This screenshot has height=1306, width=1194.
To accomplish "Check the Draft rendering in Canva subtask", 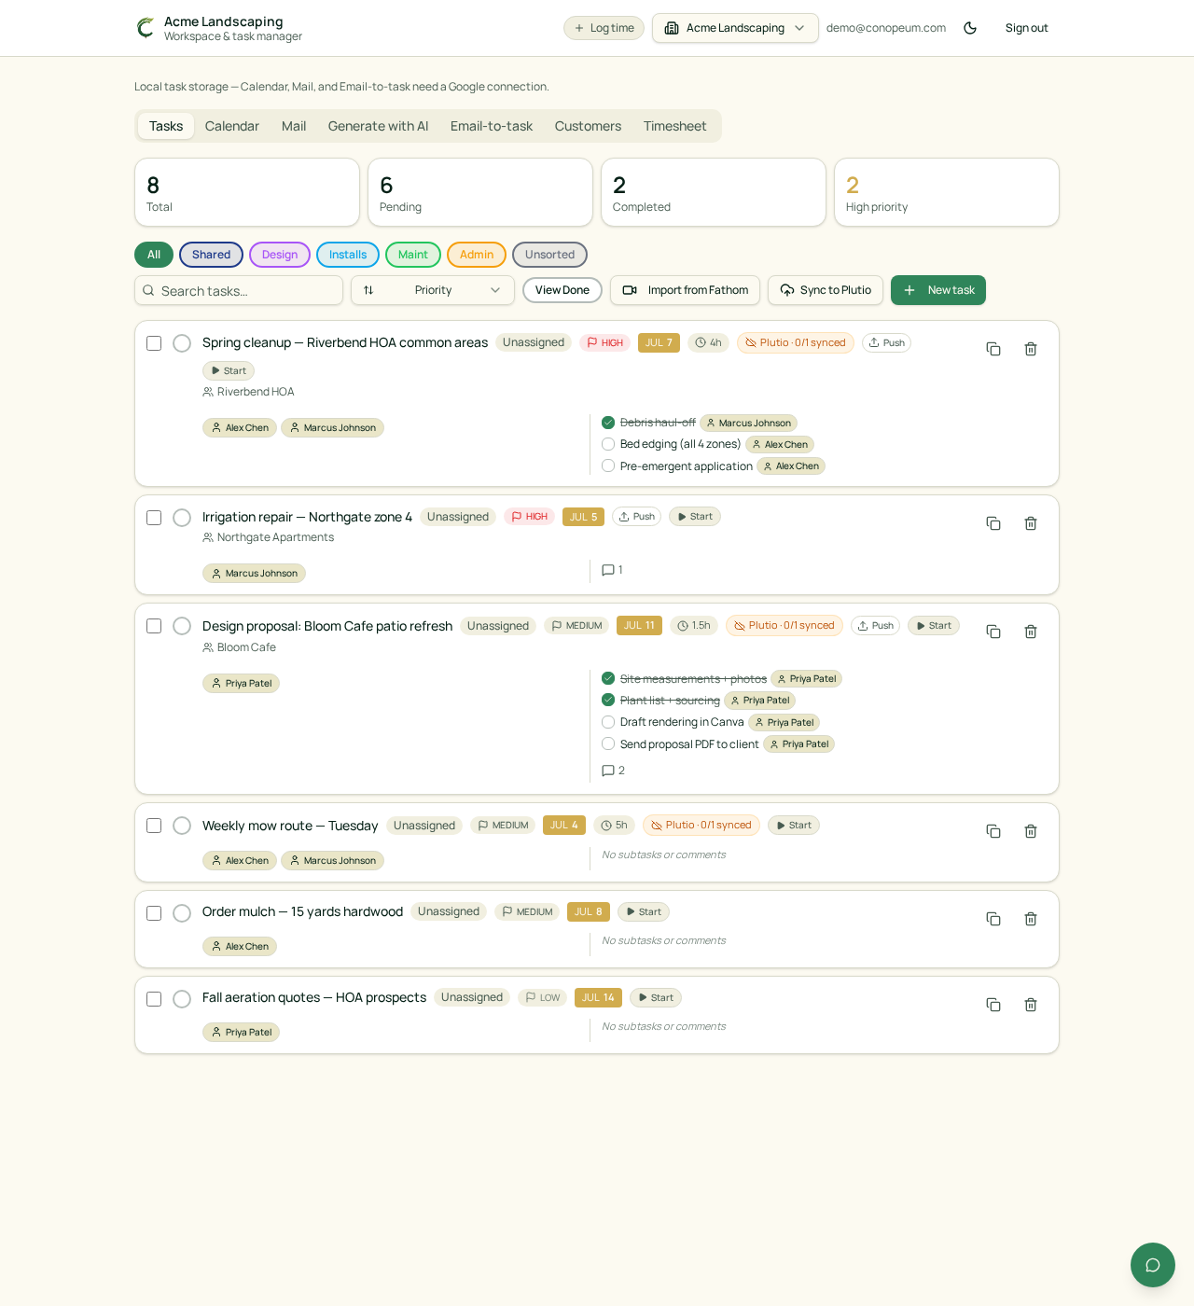I will [x=608, y=722].
